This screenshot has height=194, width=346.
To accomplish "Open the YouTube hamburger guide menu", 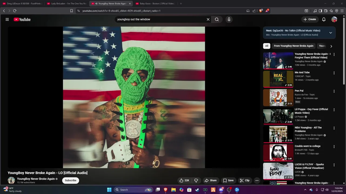I will click(x=7, y=19).
